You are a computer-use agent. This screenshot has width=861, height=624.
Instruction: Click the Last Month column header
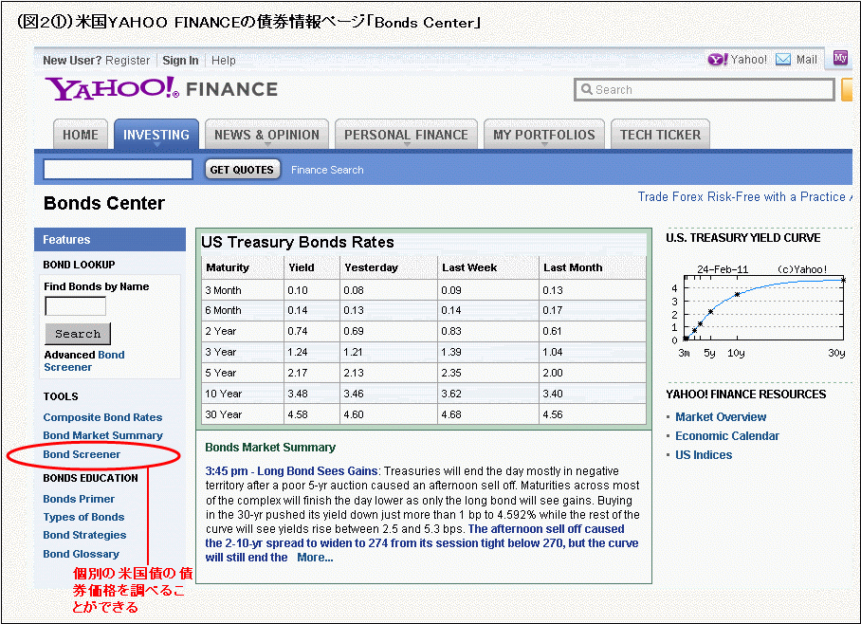click(573, 267)
